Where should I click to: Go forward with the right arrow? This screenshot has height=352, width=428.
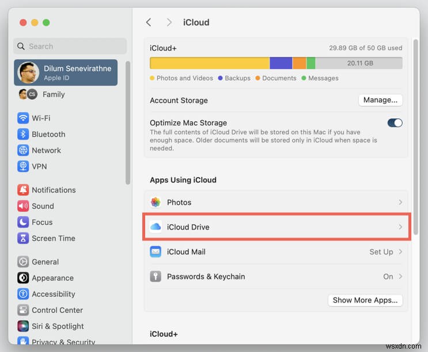tap(169, 22)
